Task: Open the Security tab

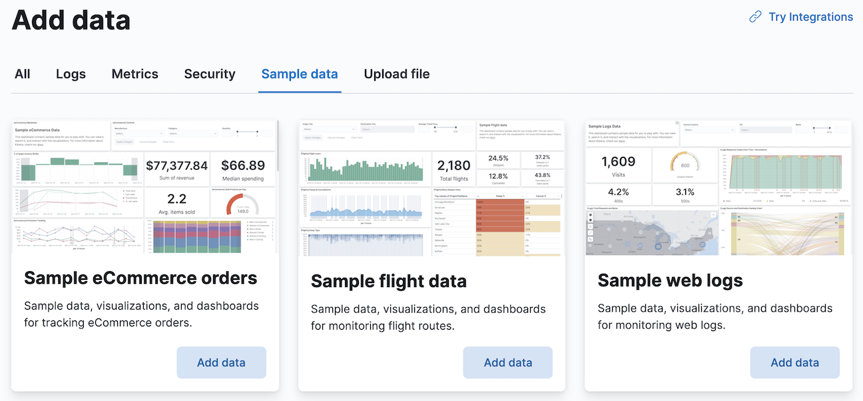Action: pyautogui.click(x=210, y=74)
